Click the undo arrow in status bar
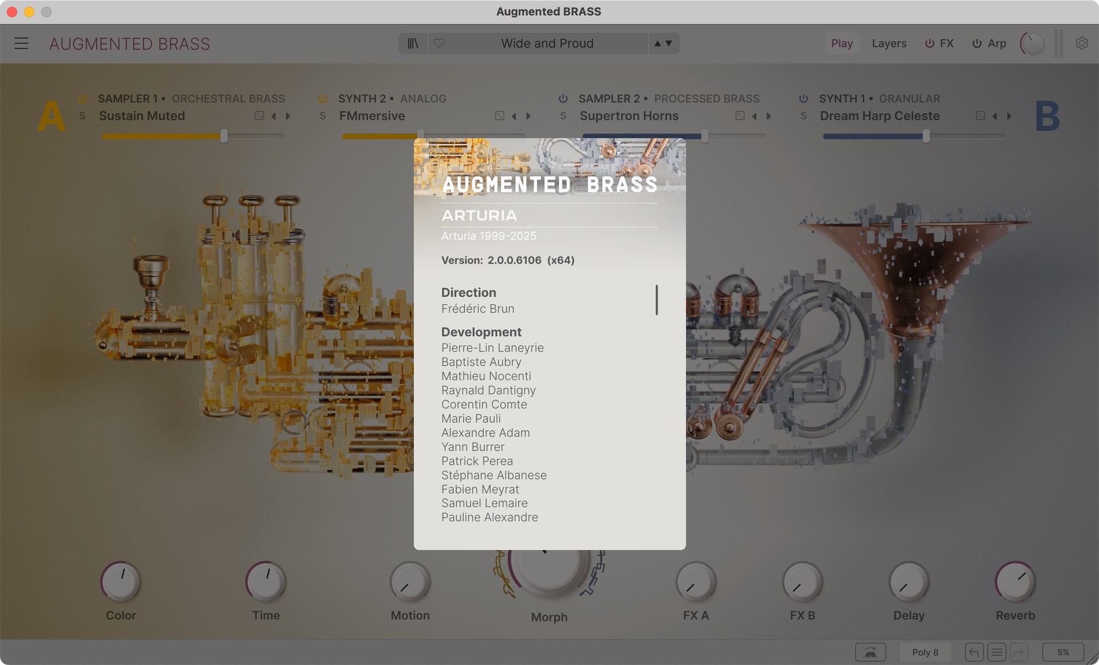The height and width of the screenshot is (665, 1099). pyautogui.click(x=974, y=652)
